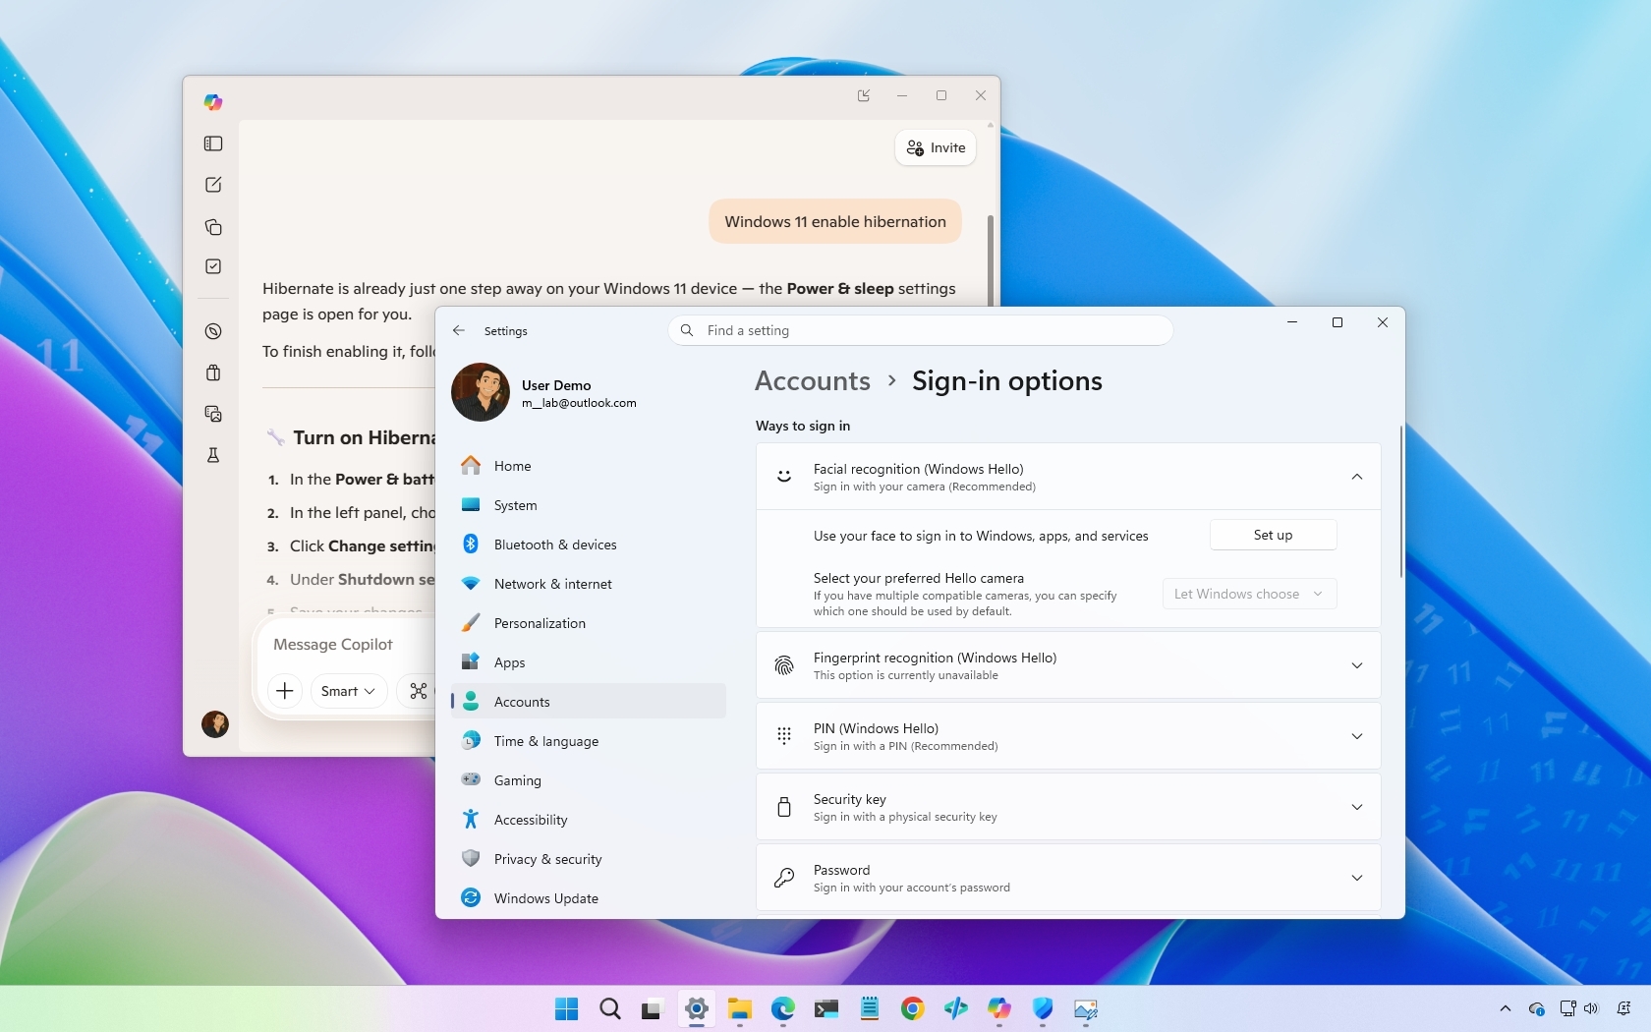Collapse the Facial recognition section
This screenshot has width=1651, height=1032.
click(x=1356, y=476)
